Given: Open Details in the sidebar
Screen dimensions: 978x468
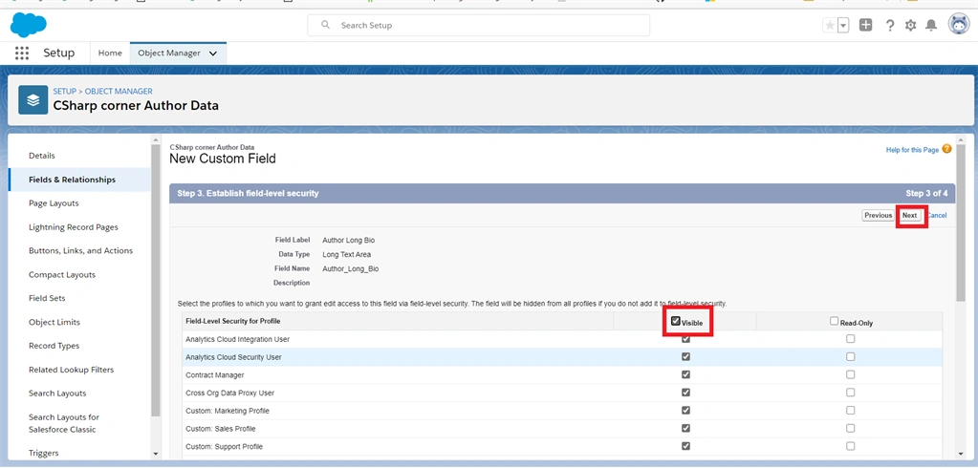Looking at the screenshot, I should coord(42,156).
